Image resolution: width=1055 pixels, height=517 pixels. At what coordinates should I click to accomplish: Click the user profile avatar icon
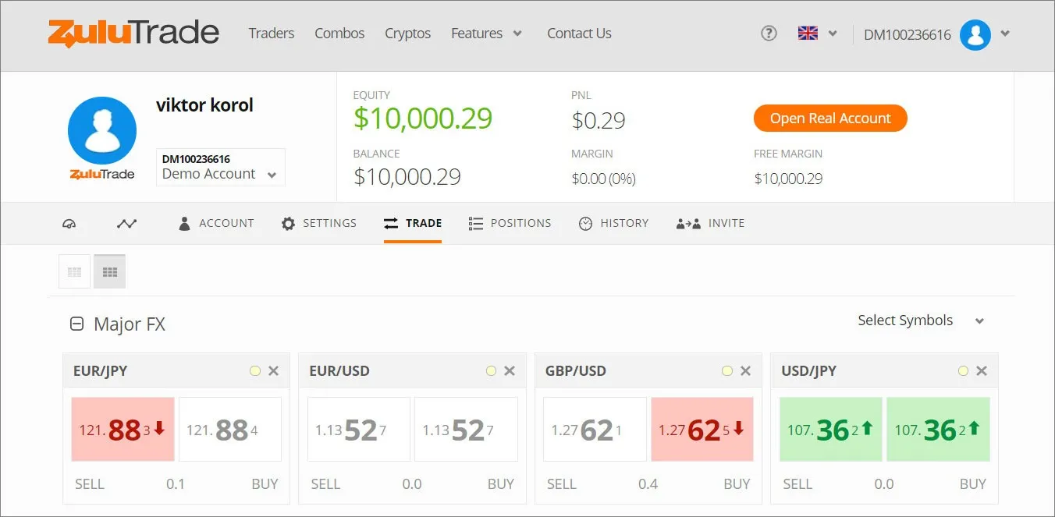[x=975, y=35]
